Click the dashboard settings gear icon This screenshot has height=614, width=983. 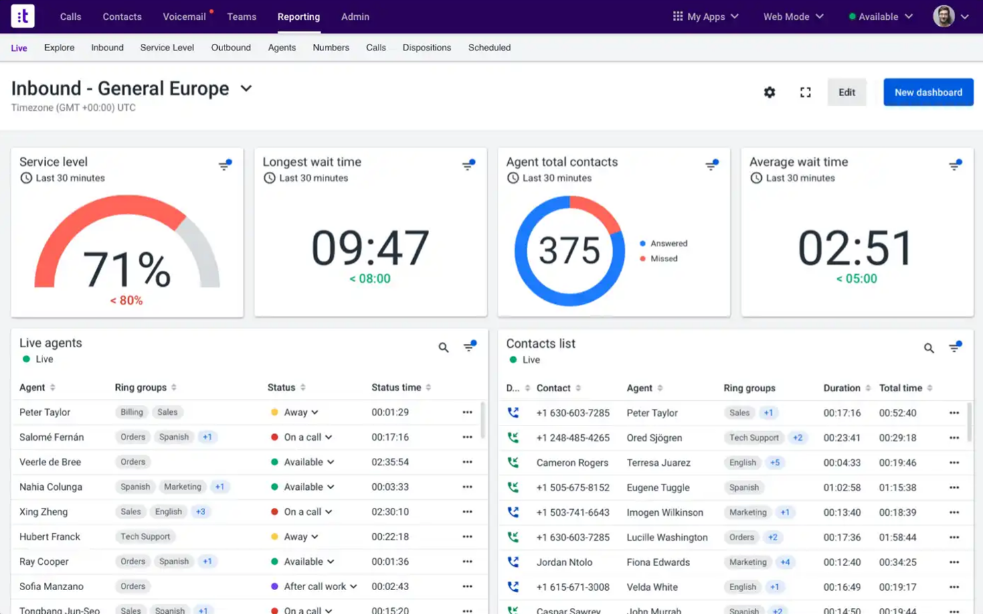tap(769, 92)
